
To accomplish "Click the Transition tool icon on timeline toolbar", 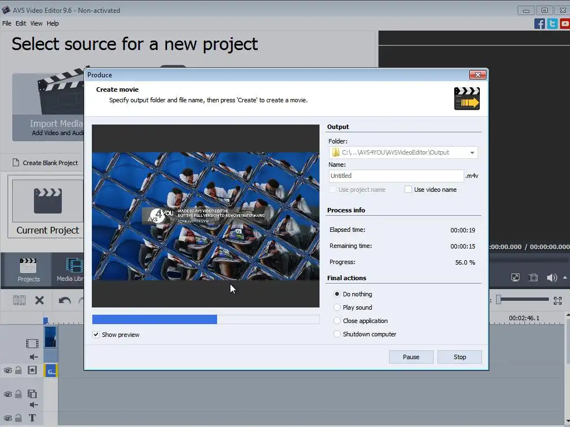I will [19, 300].
